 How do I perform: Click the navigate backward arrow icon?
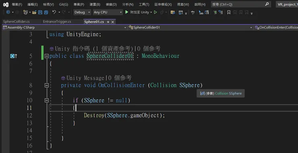(x=8, y=12)
